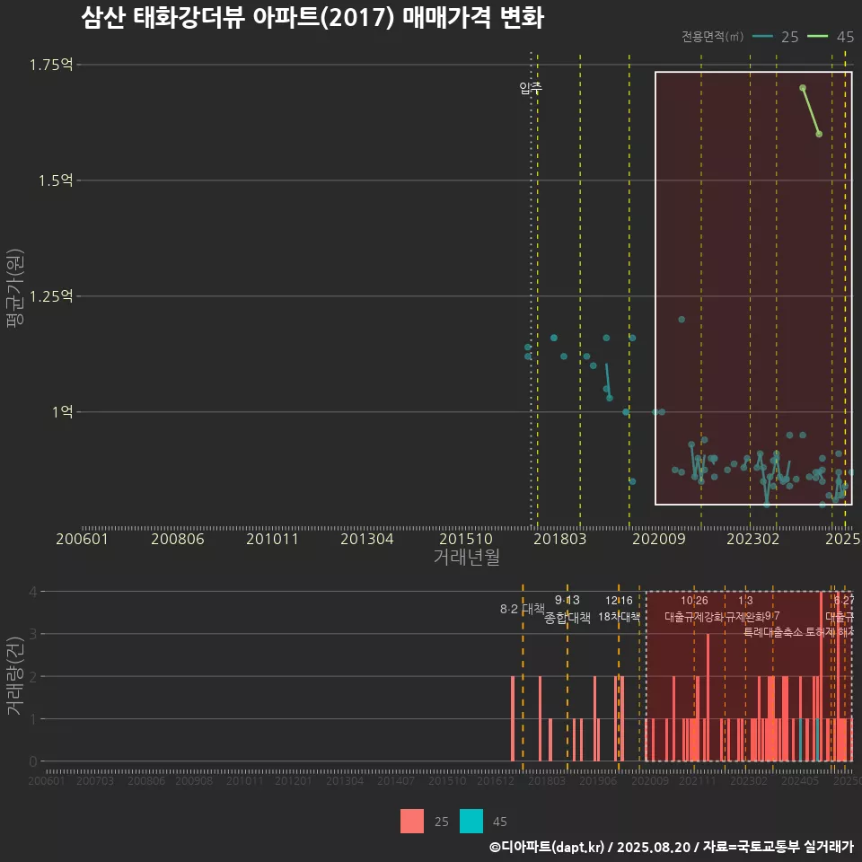The image size is (862, 862).
Task: Click the 1.5억 price axis label
Action: pyautogui.click(x=56, y=180)
